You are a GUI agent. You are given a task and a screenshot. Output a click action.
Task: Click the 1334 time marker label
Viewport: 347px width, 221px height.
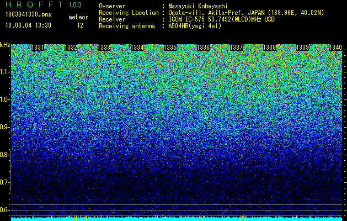point(137,48)
